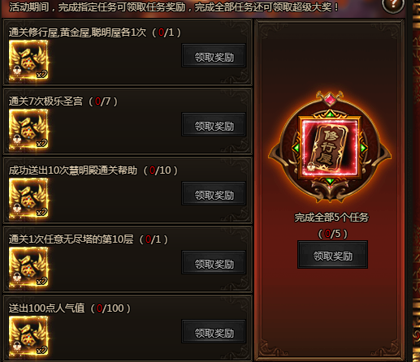Image resolution: width=420 pixels, height=362 pixels.
Task: Select reward bag icon under 无尽塔第10层 task
Action: tap(28, 267)
